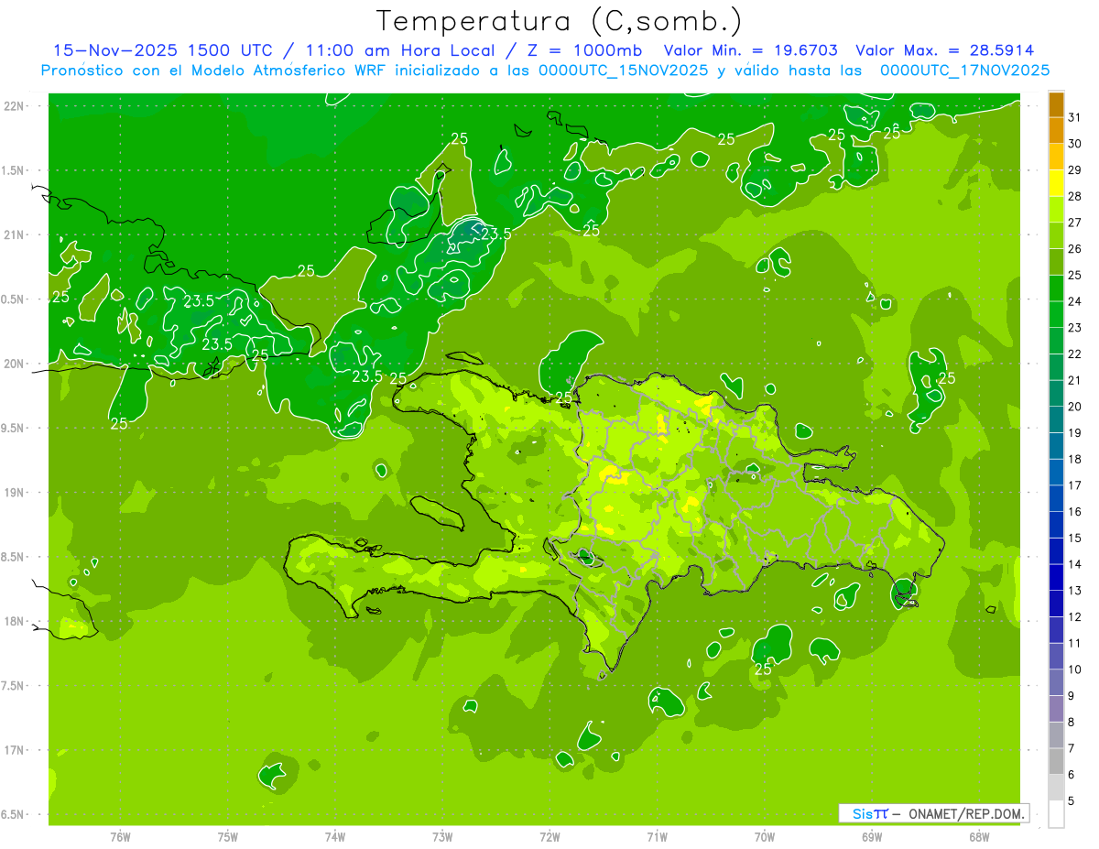This screenshot has height=849, width=1099.
Task: Click the color scale swatch between 30 and 31
Action: (1056, 130)
